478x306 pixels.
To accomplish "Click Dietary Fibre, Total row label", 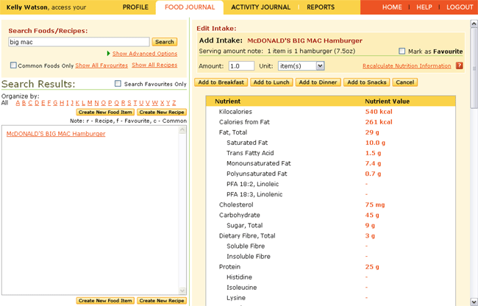I will pos(247,235).
